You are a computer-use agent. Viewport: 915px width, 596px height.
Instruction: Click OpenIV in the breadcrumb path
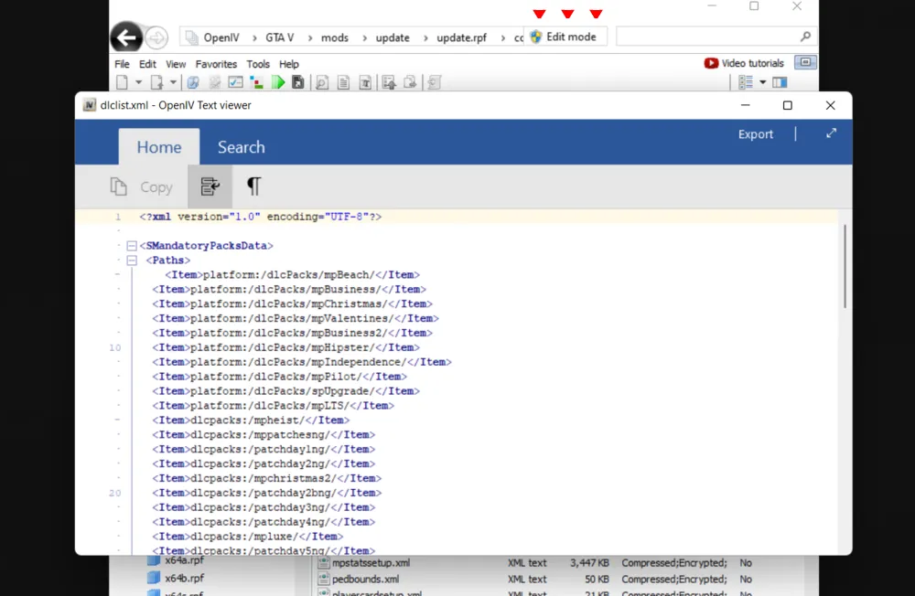tap(221, 37)
